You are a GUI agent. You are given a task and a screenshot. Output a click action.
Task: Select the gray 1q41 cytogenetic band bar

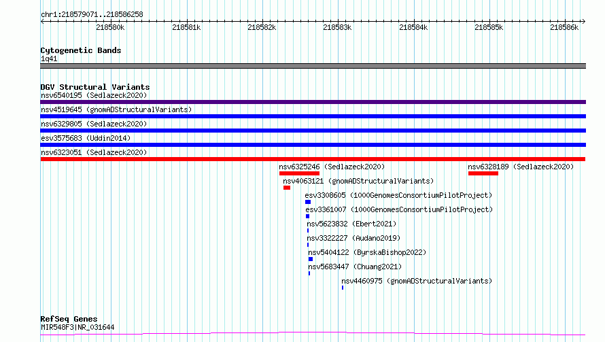tap(313, 66)
